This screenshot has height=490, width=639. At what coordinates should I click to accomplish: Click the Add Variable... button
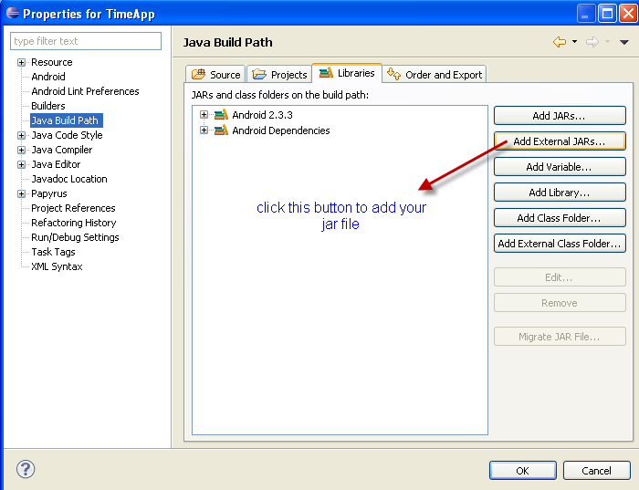pos(560,167)
